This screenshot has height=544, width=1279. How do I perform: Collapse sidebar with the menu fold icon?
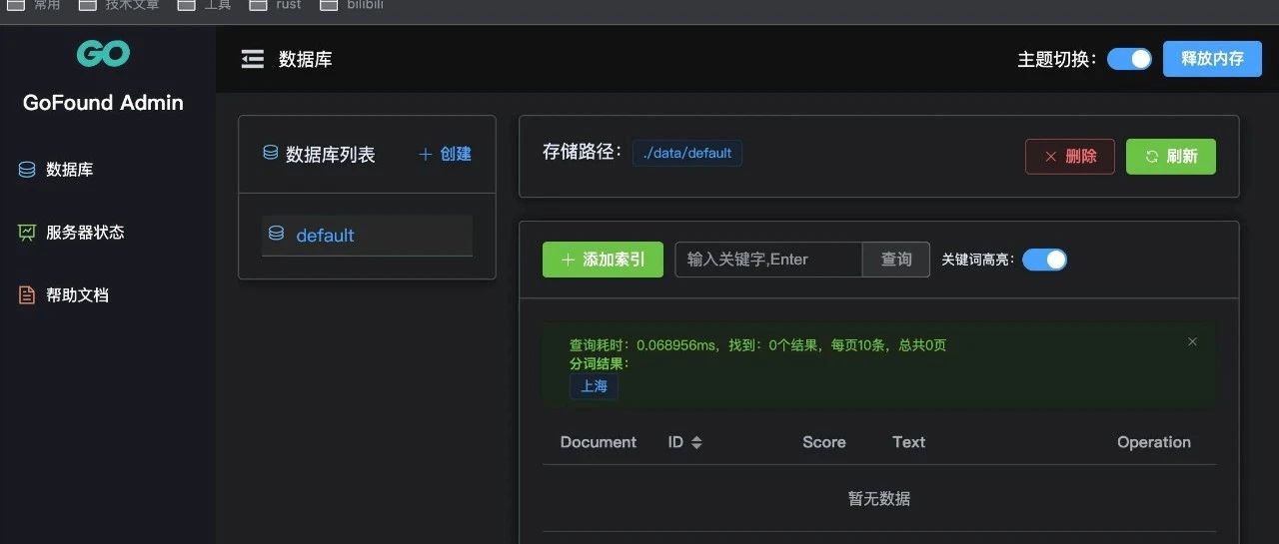[253, 59]
